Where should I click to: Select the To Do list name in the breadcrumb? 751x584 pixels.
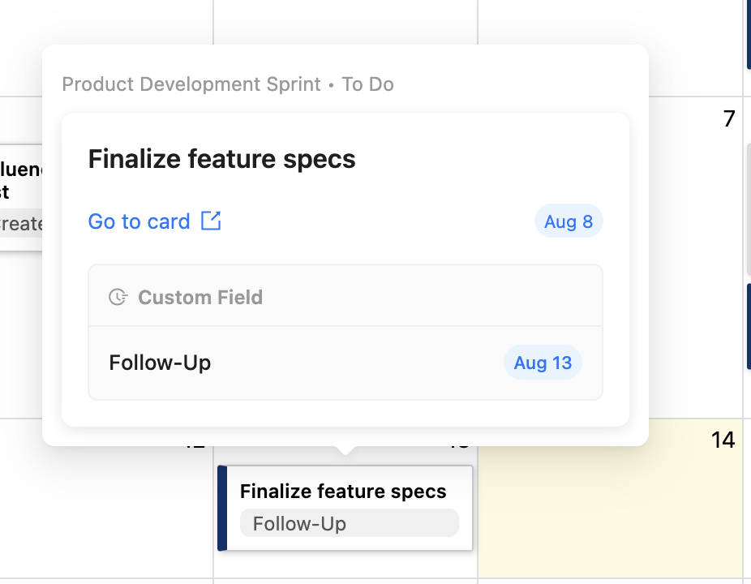367,84
